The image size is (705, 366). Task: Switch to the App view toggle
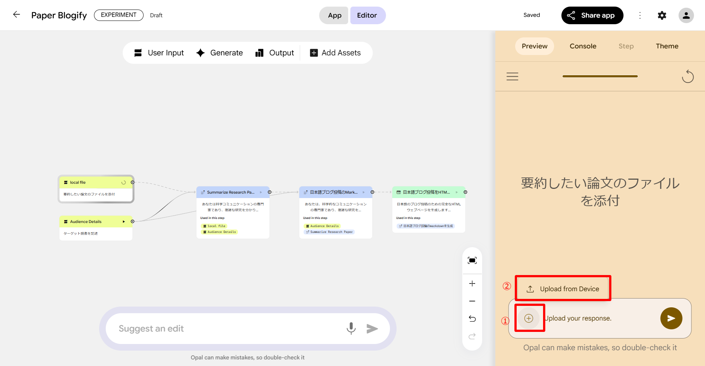334,15
